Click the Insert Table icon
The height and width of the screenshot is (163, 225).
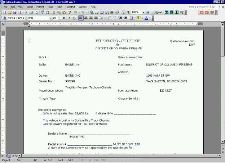(102, 13)
